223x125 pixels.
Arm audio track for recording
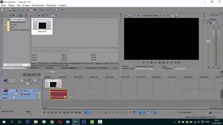[x=17, y=91]
